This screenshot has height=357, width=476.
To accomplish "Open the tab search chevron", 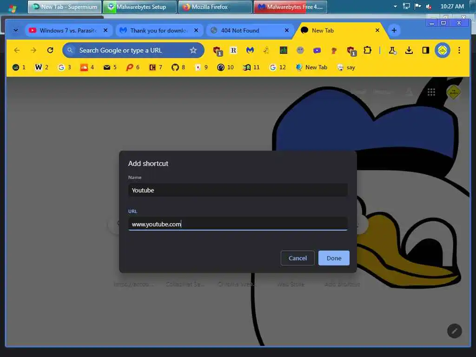I will [16, 30].
